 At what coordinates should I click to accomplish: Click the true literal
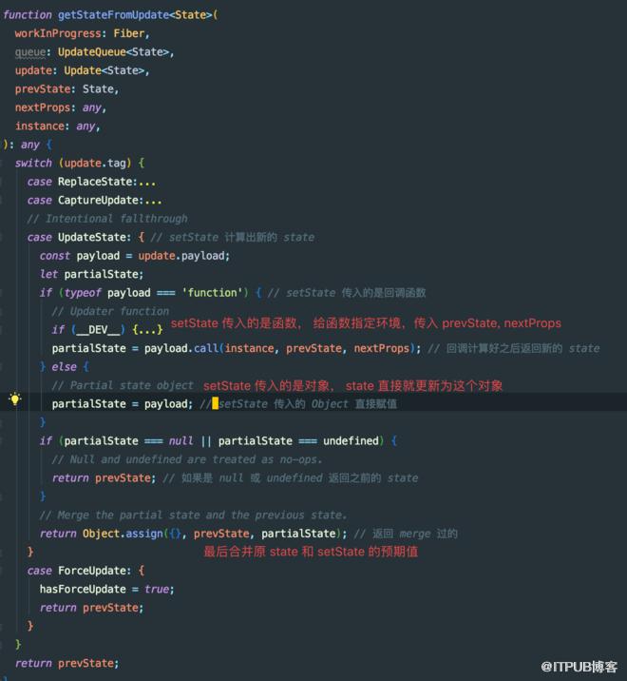tap(157, 589)
